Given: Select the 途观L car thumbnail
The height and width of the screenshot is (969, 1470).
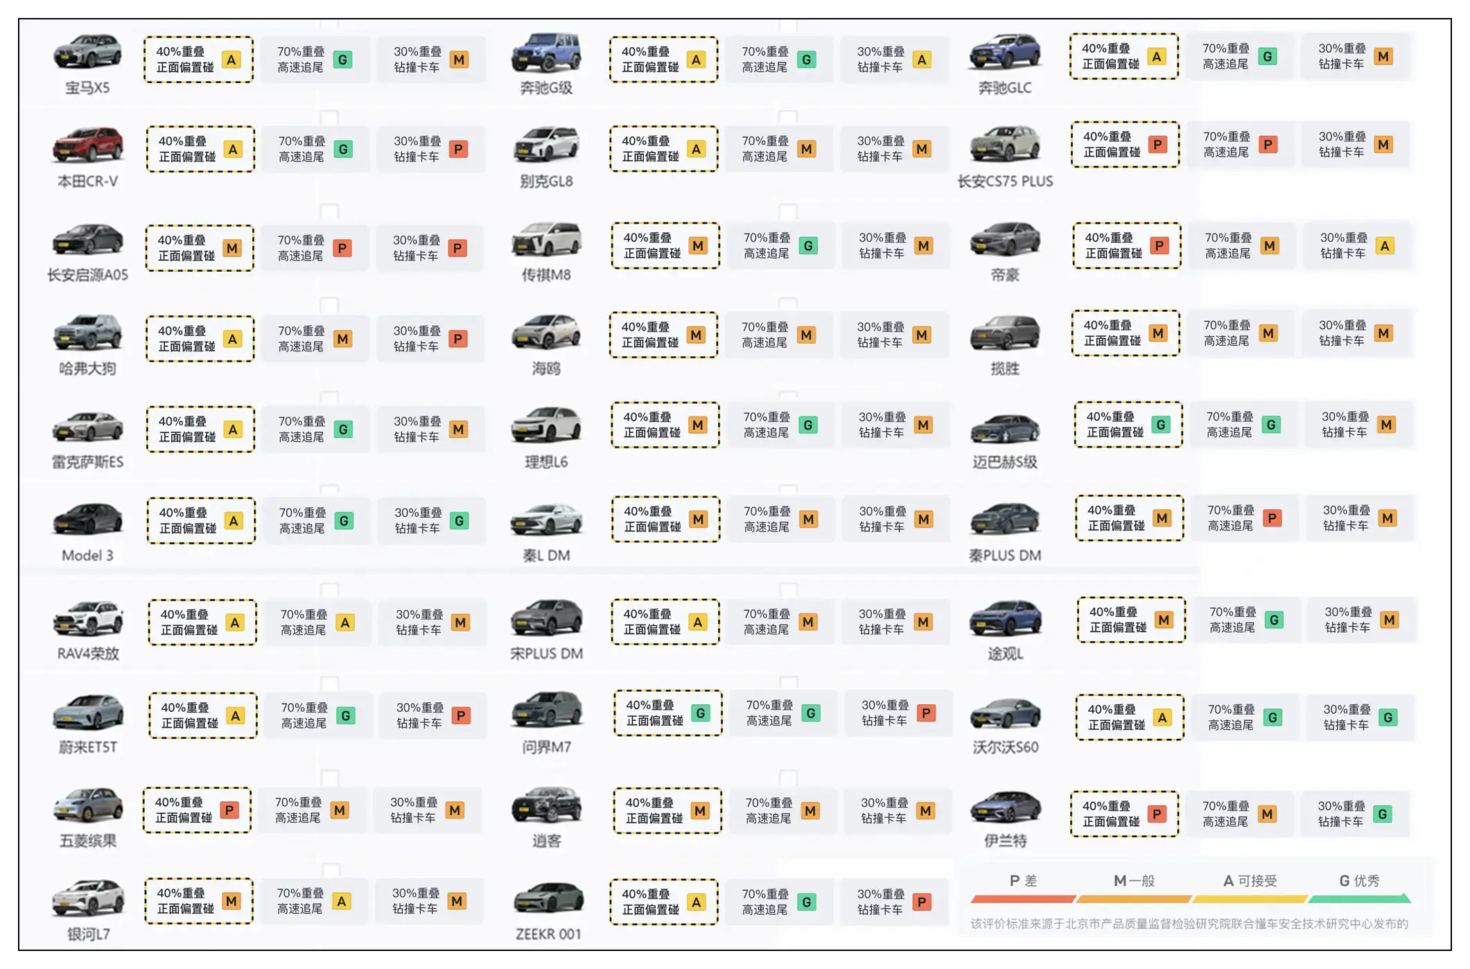Looking at the screenshot, I should (1005, 618).
